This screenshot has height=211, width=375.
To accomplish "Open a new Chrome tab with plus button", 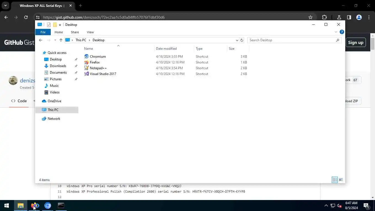I will pyautogui.click(x=81, y=5).
